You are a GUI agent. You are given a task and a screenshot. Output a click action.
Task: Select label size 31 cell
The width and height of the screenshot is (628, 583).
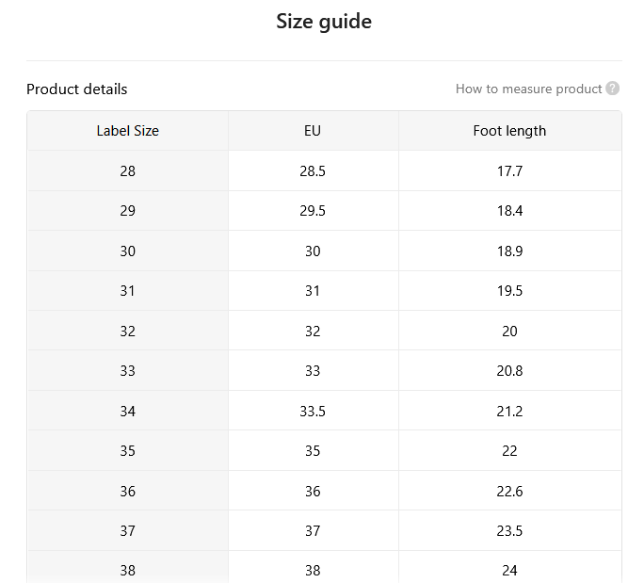pos(128,290)
